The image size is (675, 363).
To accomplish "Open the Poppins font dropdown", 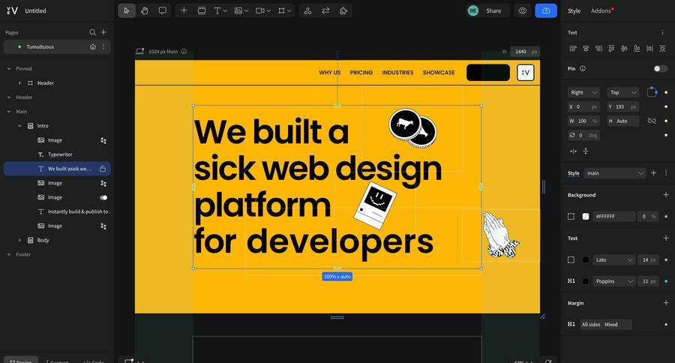I will (613, 281).
